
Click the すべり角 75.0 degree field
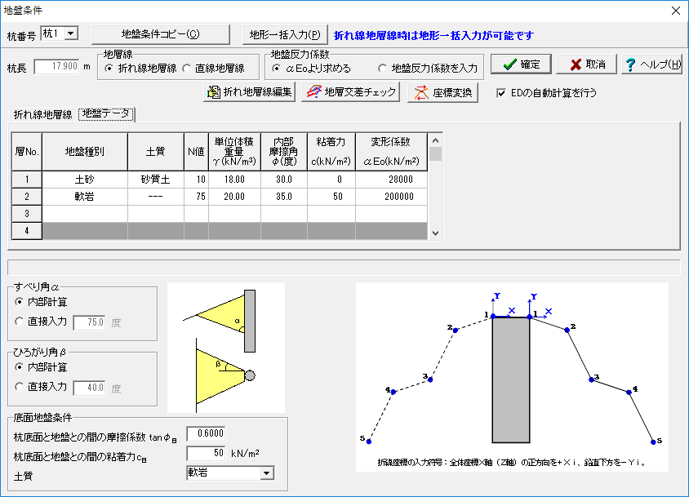pos(90,322)
